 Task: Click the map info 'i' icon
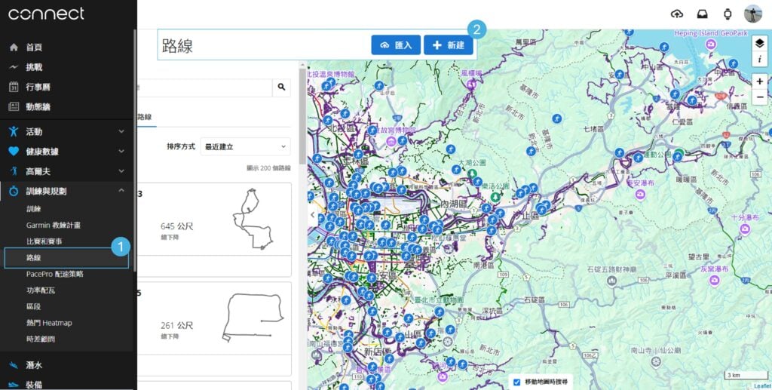(759, 59)
